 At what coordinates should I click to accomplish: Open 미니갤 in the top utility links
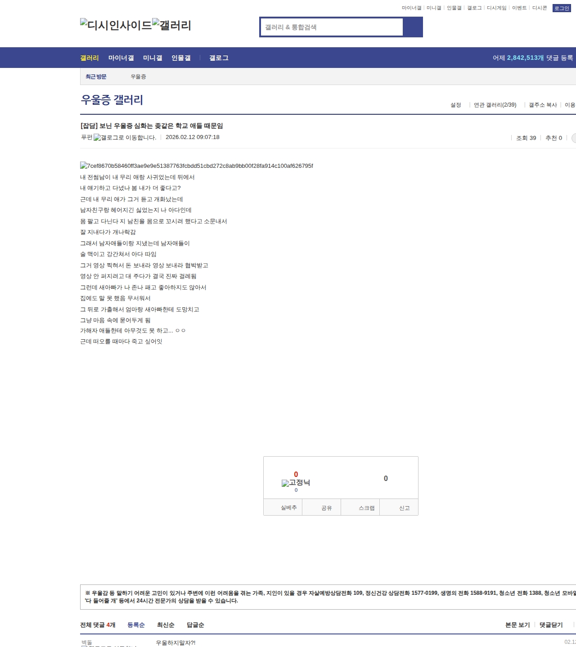tap(434, 8)
